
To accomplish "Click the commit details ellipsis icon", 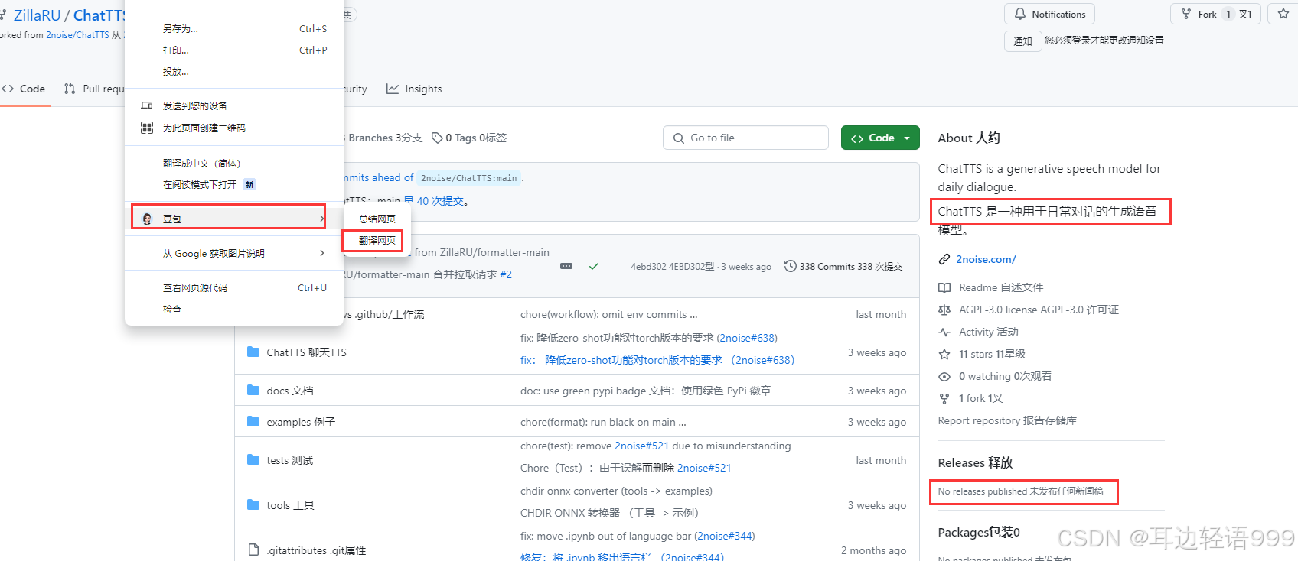I will (566, 266).
